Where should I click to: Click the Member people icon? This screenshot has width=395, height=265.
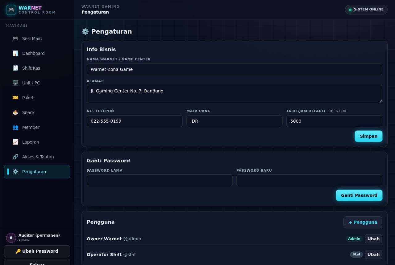15,127
